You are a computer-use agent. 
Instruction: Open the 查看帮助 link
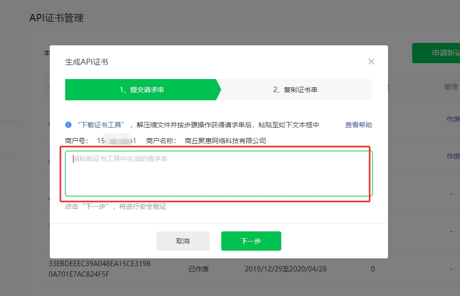coord(359,125)
